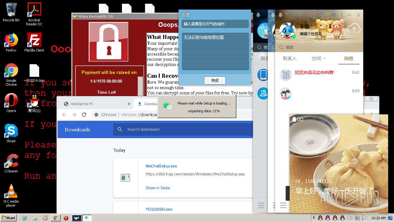394x222 pixels.
Task: Open the three-dot menu in QQ header
Action: point(342,15)
